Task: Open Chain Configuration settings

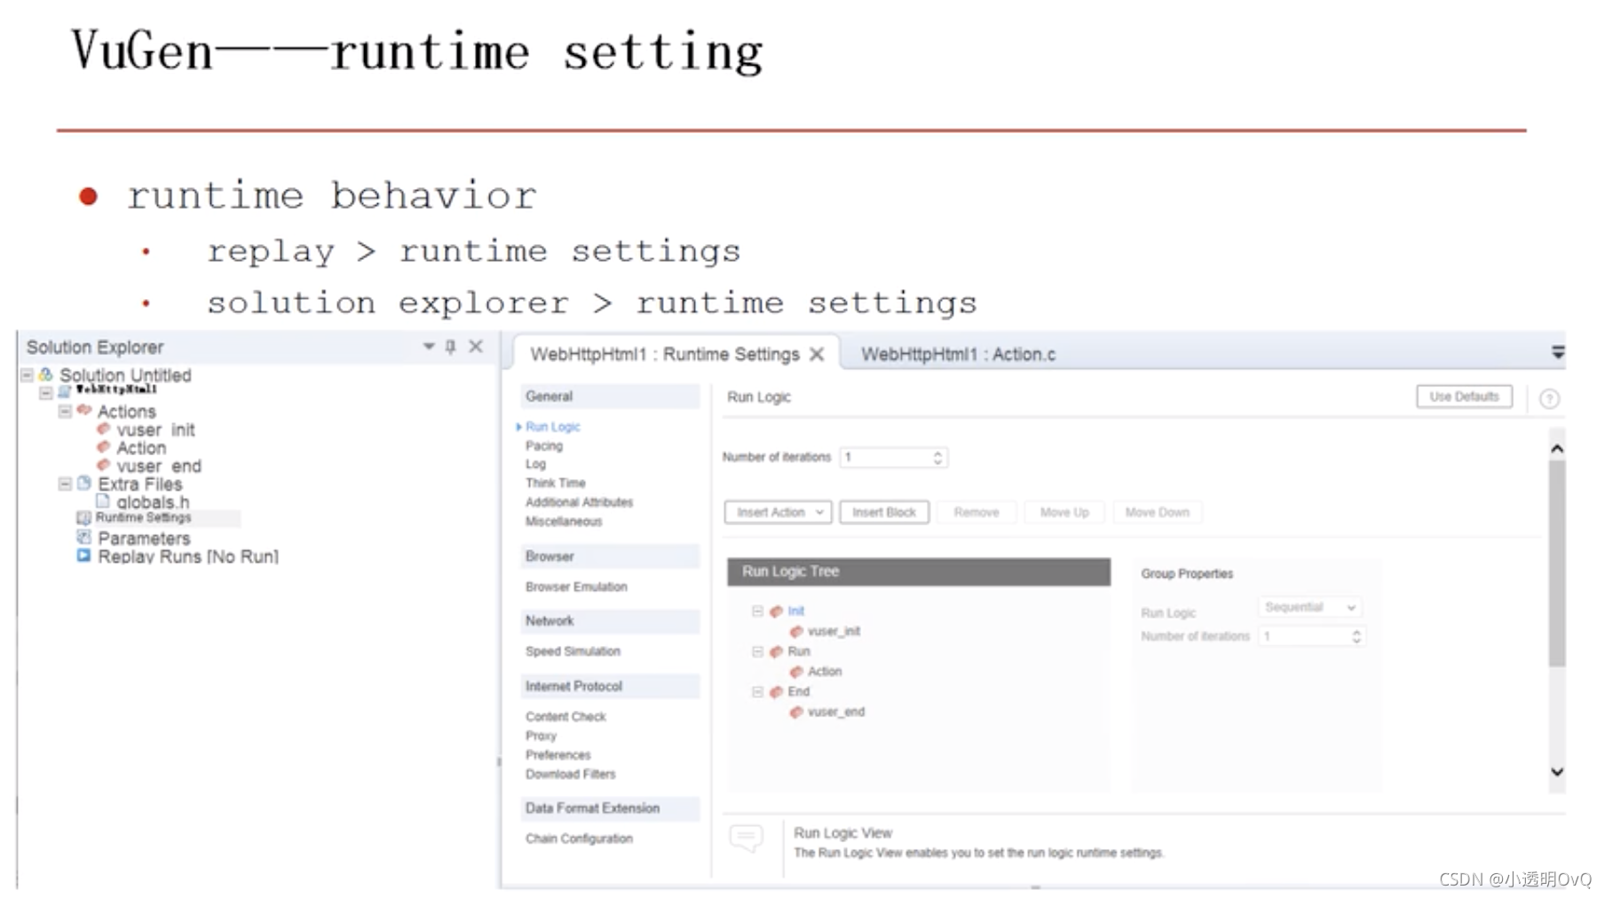Action: pyautogui.click(x=579, y=839)
